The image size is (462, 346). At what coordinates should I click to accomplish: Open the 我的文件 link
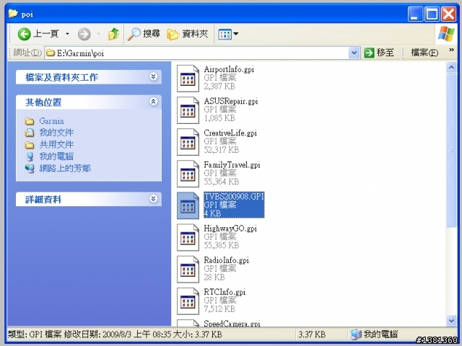pyautogui.click(x=56, y=133)
